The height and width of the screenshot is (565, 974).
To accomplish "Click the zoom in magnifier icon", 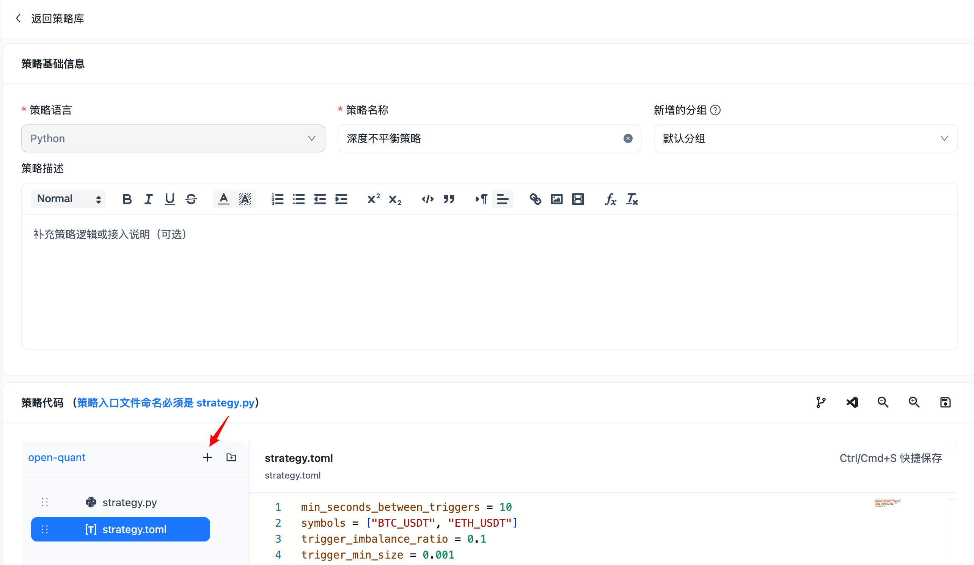I will pyautogui.click(x=914, y=402).
